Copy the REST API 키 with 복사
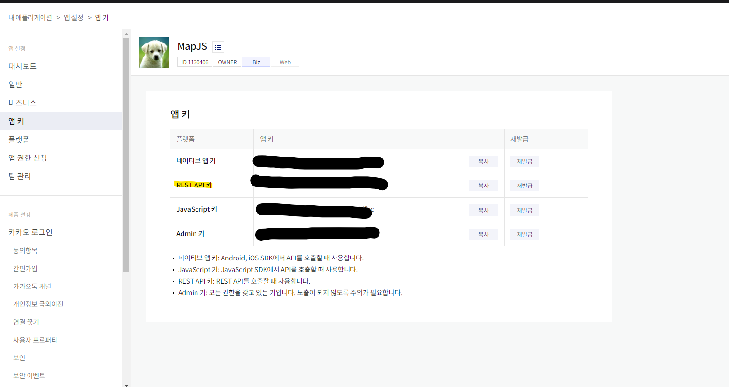 pyautogui.click(x=483, y=186)
